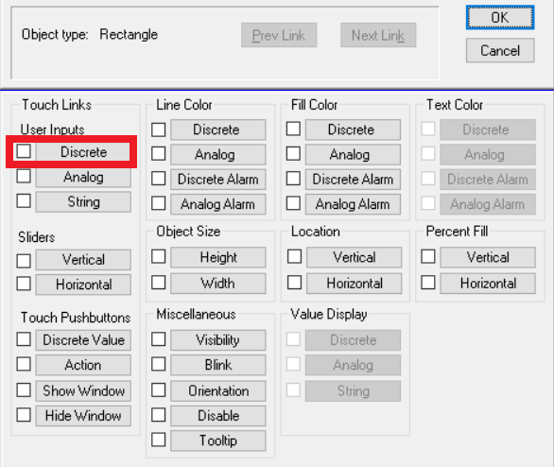This screenshot has height=467, width=554.
Task: Open the Show Window pushbutton link
Action: click(83, 390)
